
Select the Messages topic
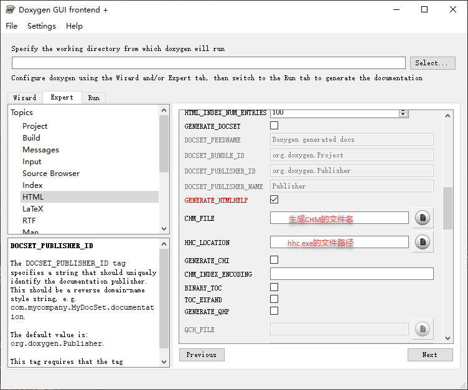[x=40, y=150]
